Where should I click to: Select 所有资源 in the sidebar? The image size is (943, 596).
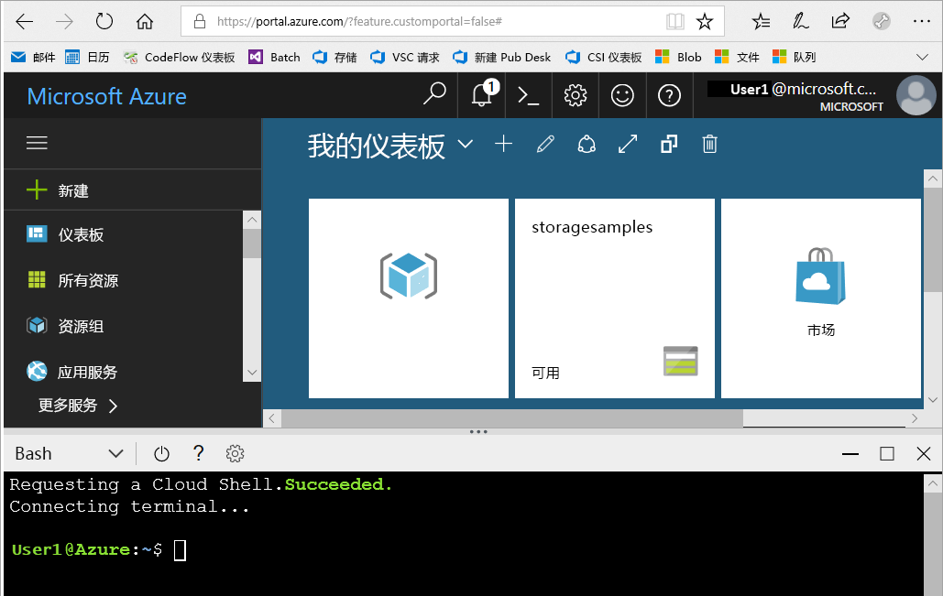(88, 278)
